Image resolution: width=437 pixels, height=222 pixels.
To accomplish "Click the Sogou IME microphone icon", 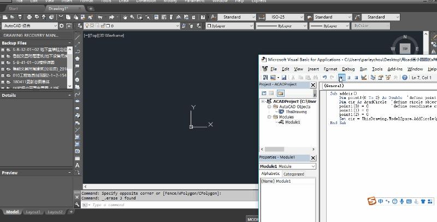I will [x=401, y=201].
